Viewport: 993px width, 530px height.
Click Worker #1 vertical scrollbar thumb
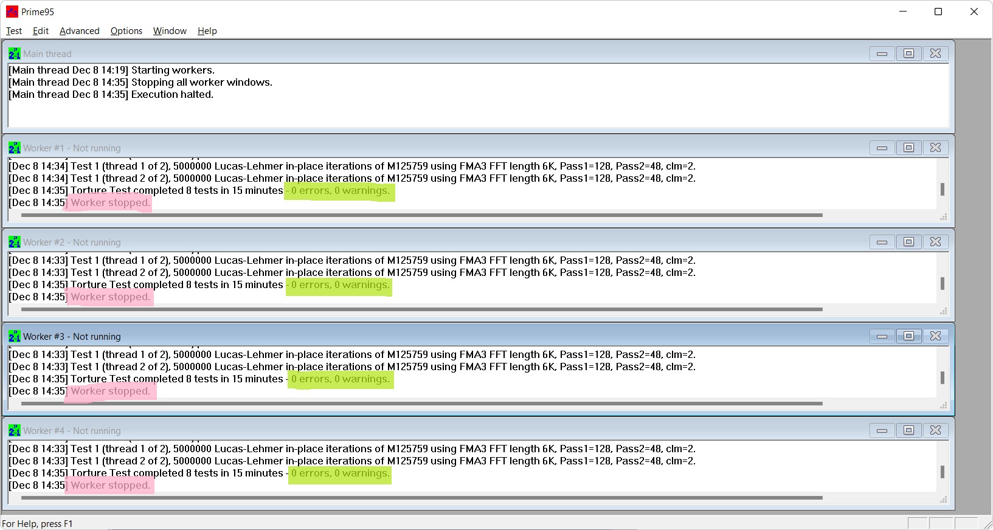942,190
